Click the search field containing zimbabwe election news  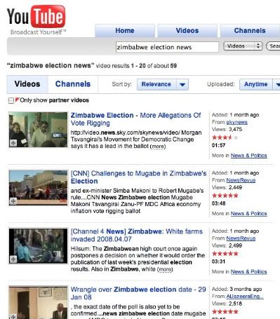(x=167, y=47)
